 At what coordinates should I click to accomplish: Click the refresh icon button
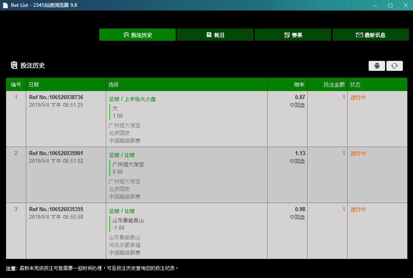coord(394,66)
